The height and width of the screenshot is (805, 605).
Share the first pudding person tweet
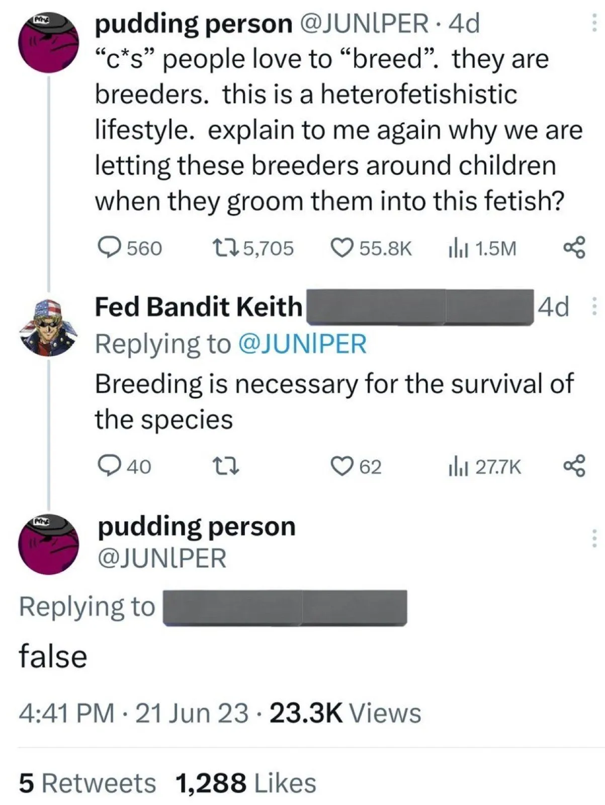pos(574,248)
